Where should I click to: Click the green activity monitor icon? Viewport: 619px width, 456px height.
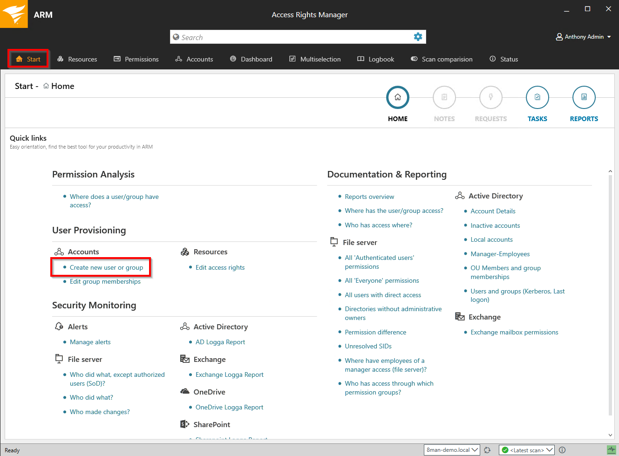click(x=611, y=450)
